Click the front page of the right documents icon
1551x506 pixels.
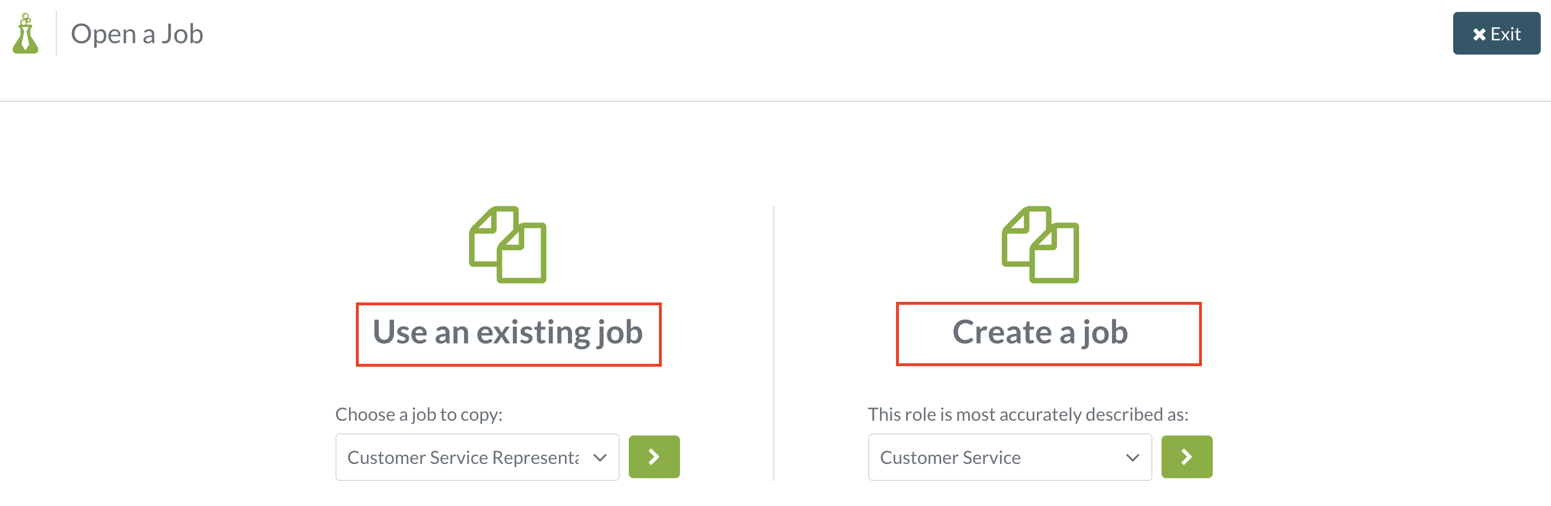pos(1054,253)
